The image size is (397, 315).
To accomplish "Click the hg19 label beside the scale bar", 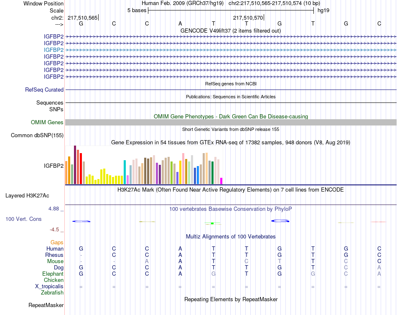I will [x=323, y=10].
